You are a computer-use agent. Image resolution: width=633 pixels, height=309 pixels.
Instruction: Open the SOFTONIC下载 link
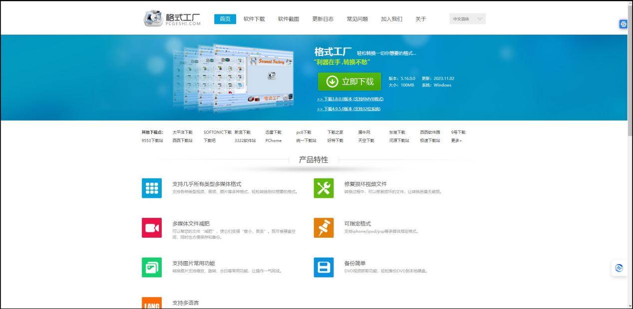[x=218, y=132]
